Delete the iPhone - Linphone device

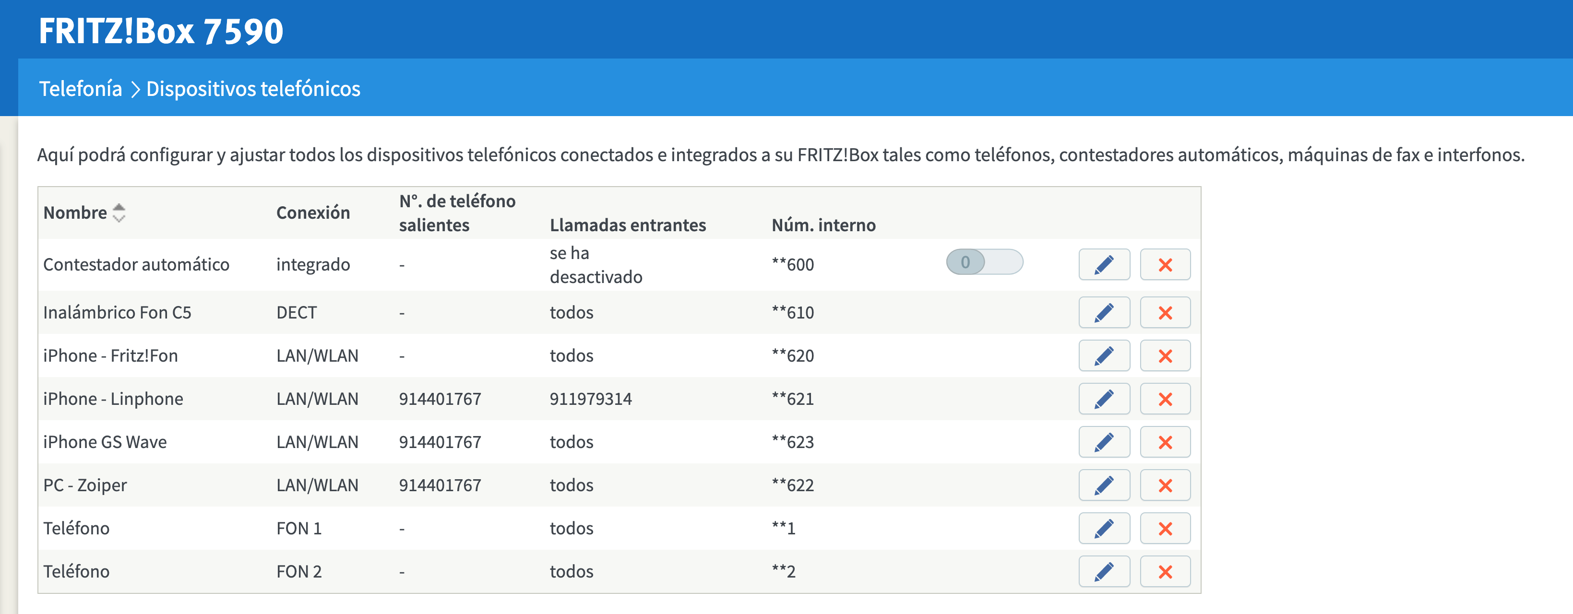coord(1165,399)
